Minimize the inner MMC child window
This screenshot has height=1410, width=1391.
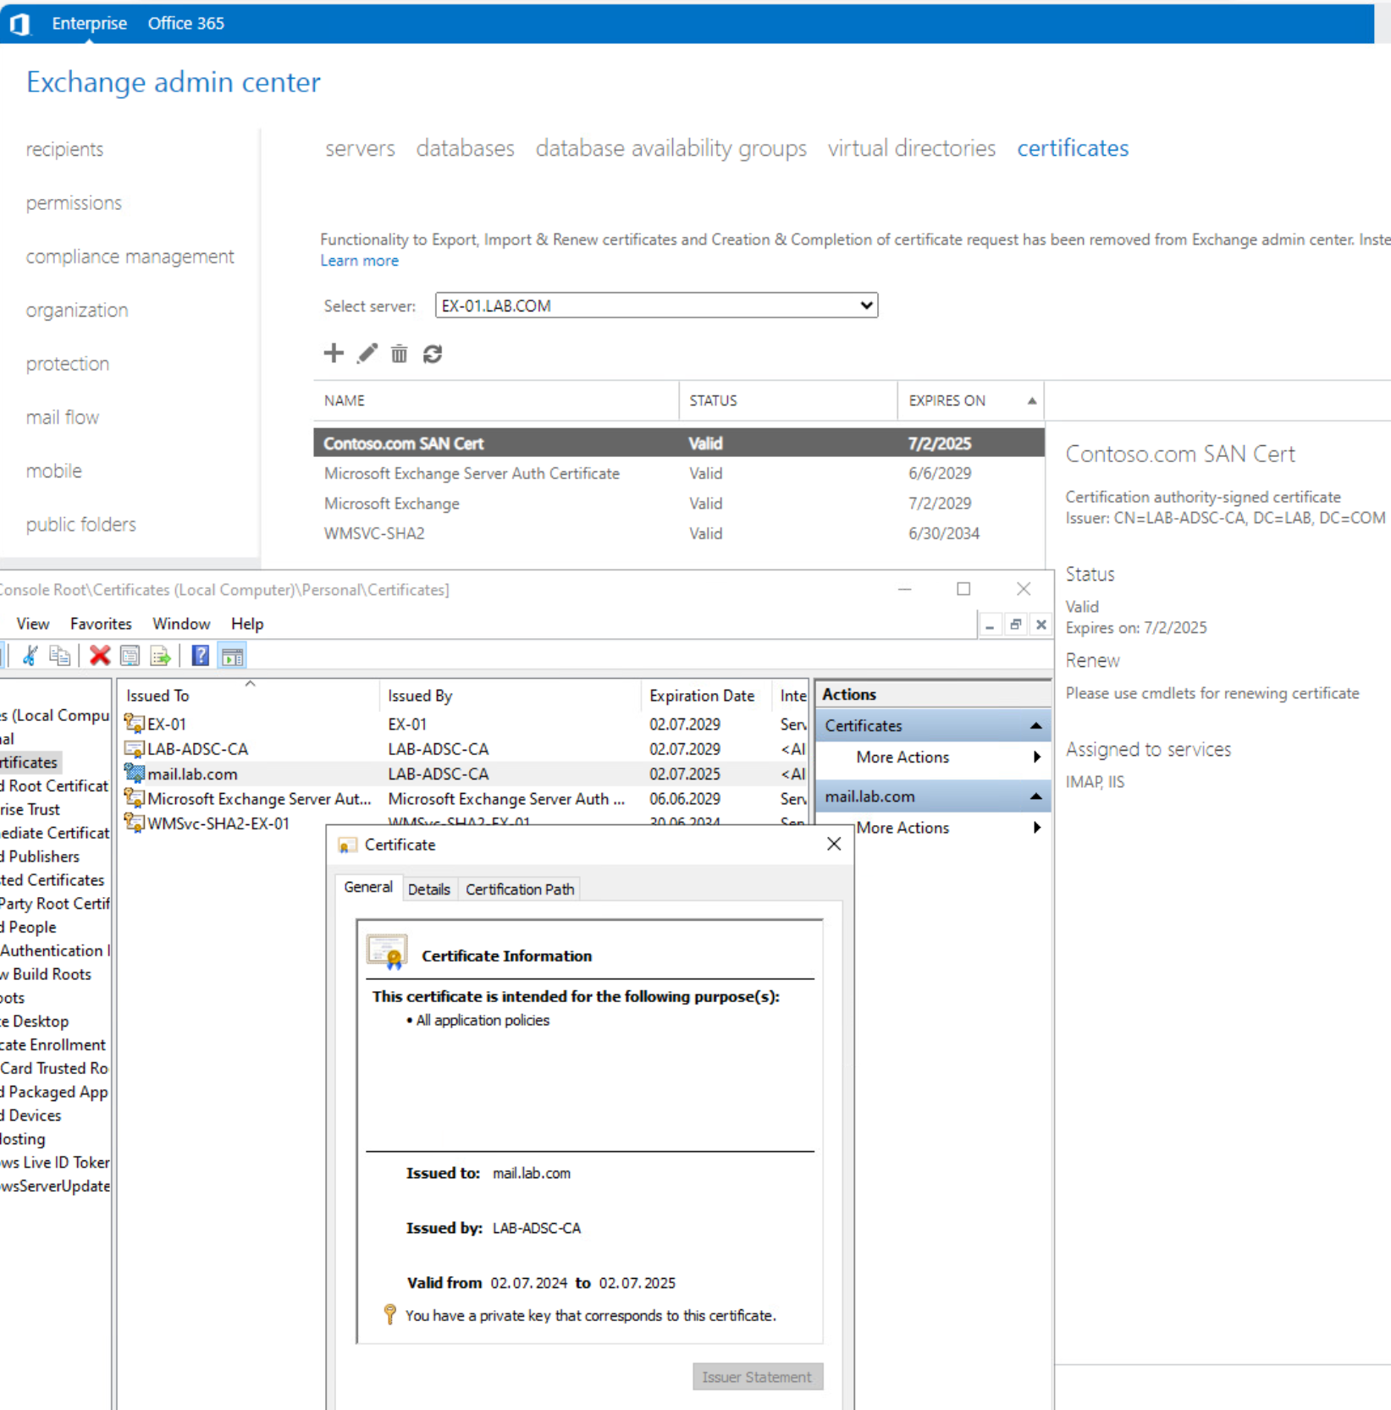pos(989,625)
